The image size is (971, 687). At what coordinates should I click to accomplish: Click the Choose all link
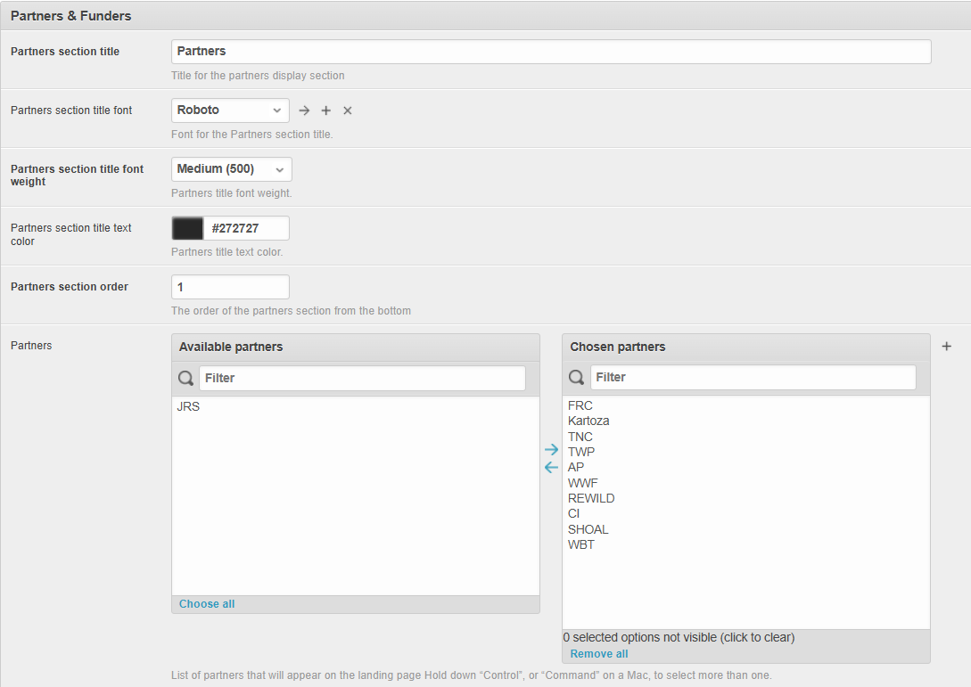(x=207, y=604)
